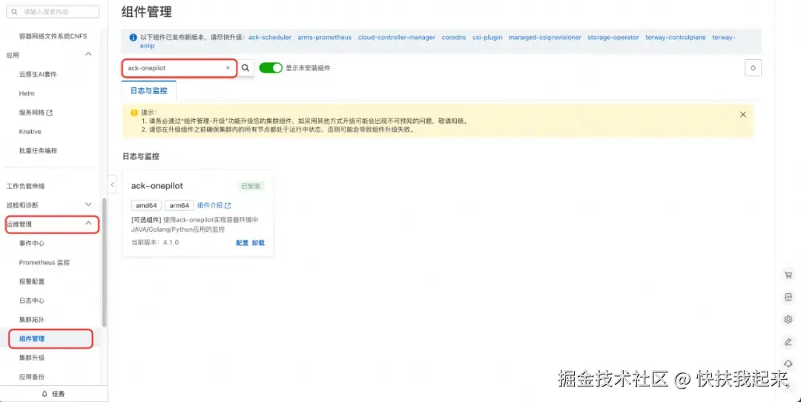Image resolution: width=801 pixels, height=402 pixels.
Task: Click the sidebar search input field
Action: (x=53, y=11)
